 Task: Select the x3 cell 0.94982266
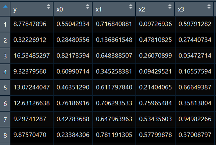pyautogui.click(x=195, y=119)
